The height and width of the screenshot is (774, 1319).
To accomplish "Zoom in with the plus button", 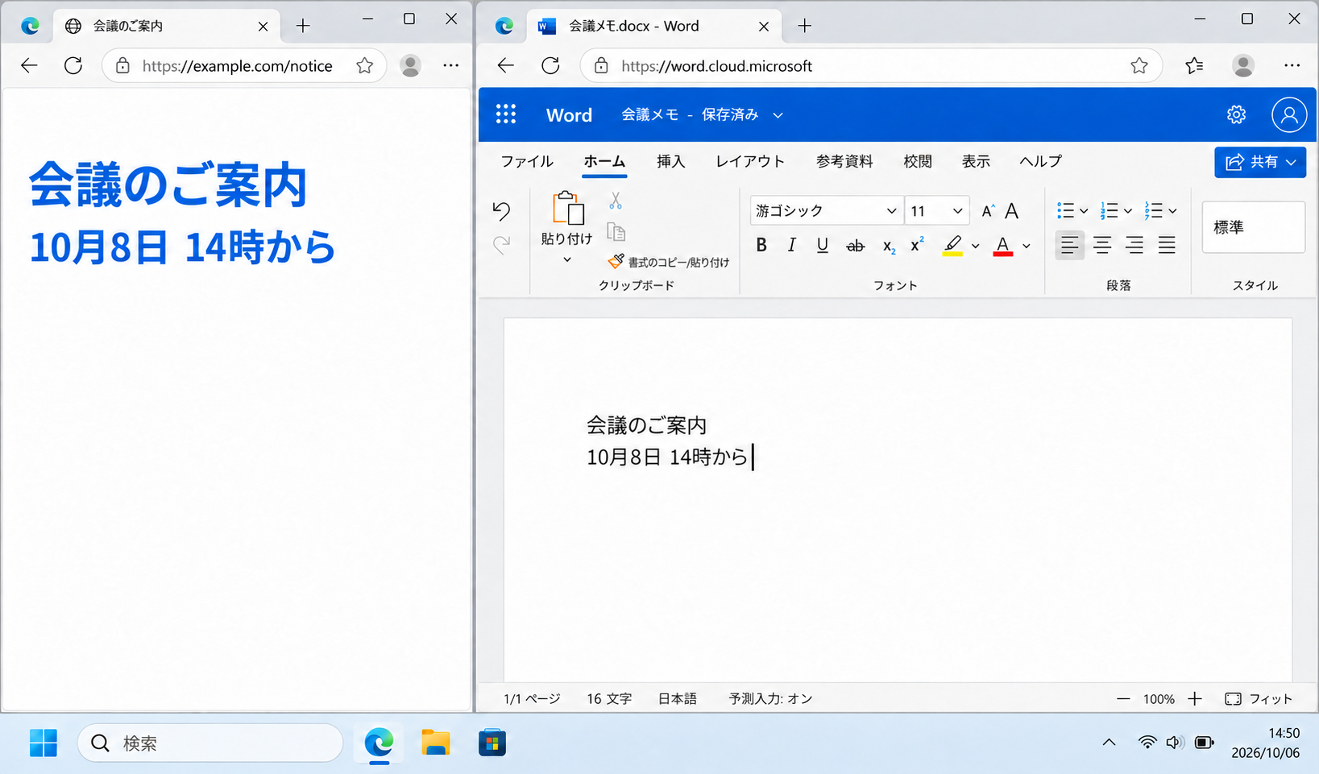I will tap(1195, 698).
